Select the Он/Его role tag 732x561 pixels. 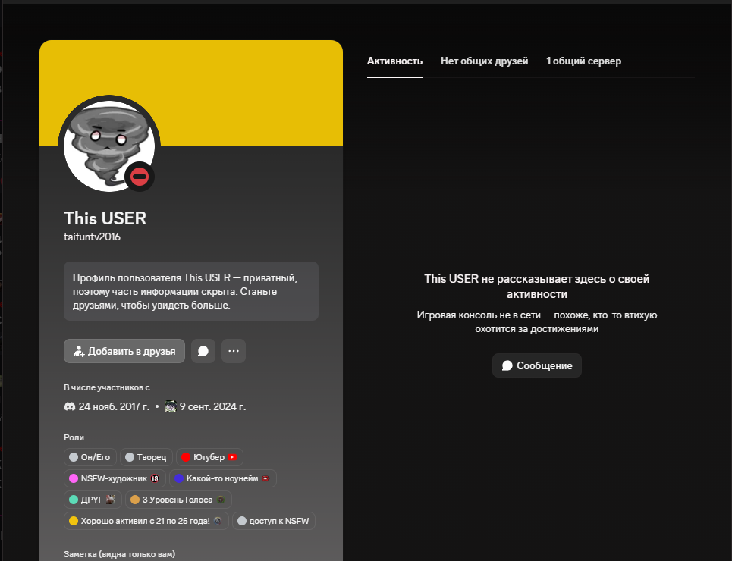[90, 457]
